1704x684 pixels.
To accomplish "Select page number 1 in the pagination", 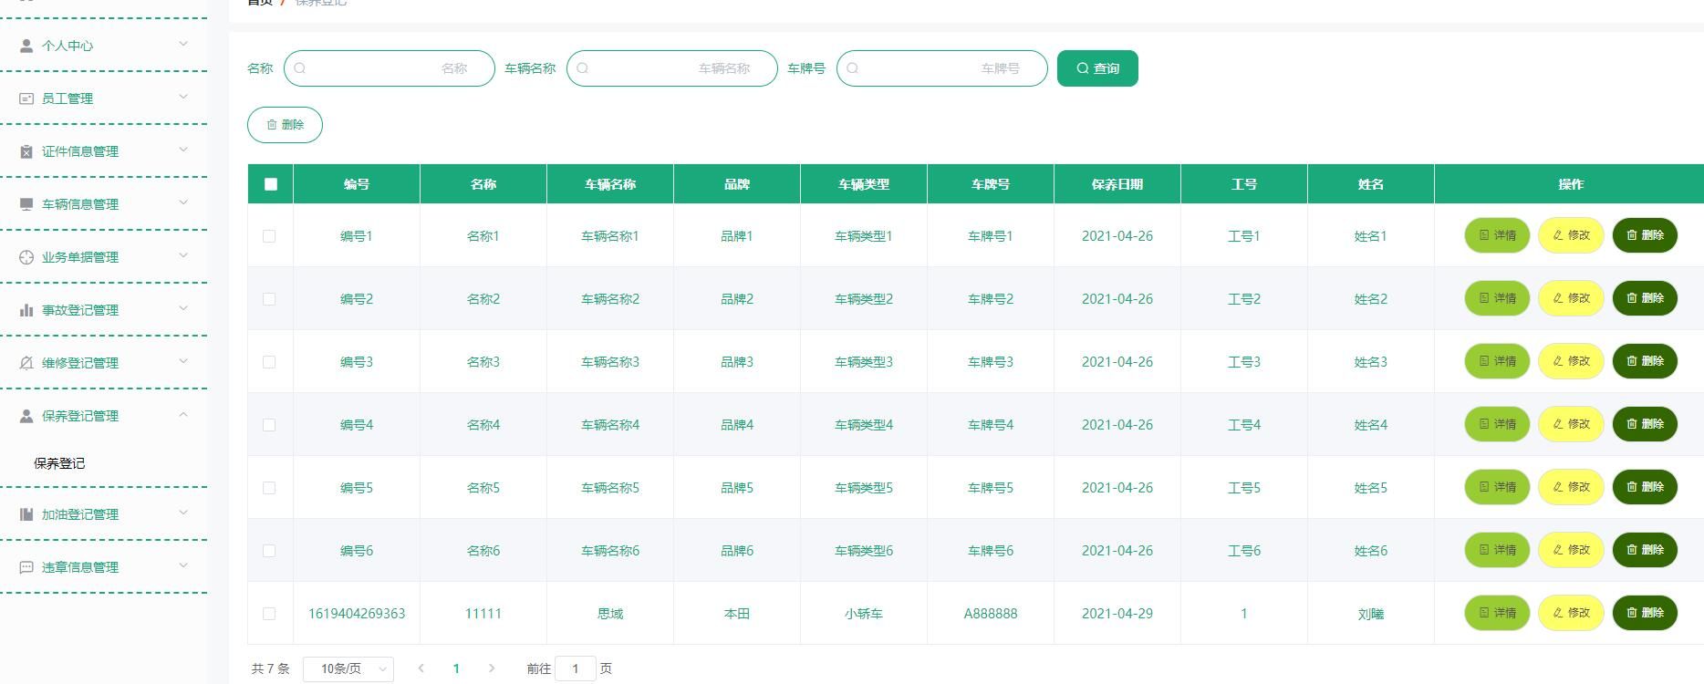I will tap(456, 668).
